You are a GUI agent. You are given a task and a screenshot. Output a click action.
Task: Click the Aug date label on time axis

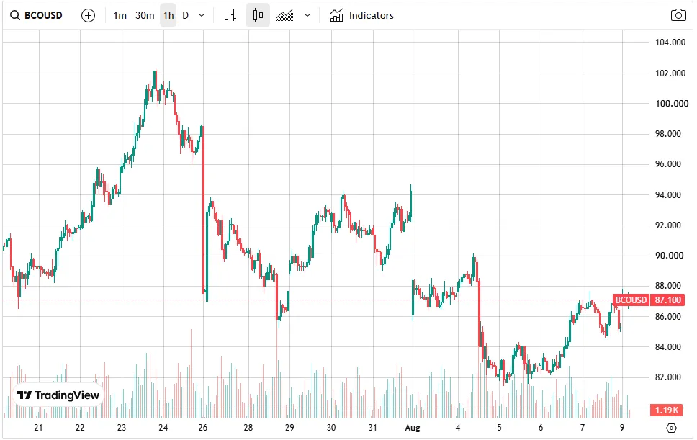413,428
